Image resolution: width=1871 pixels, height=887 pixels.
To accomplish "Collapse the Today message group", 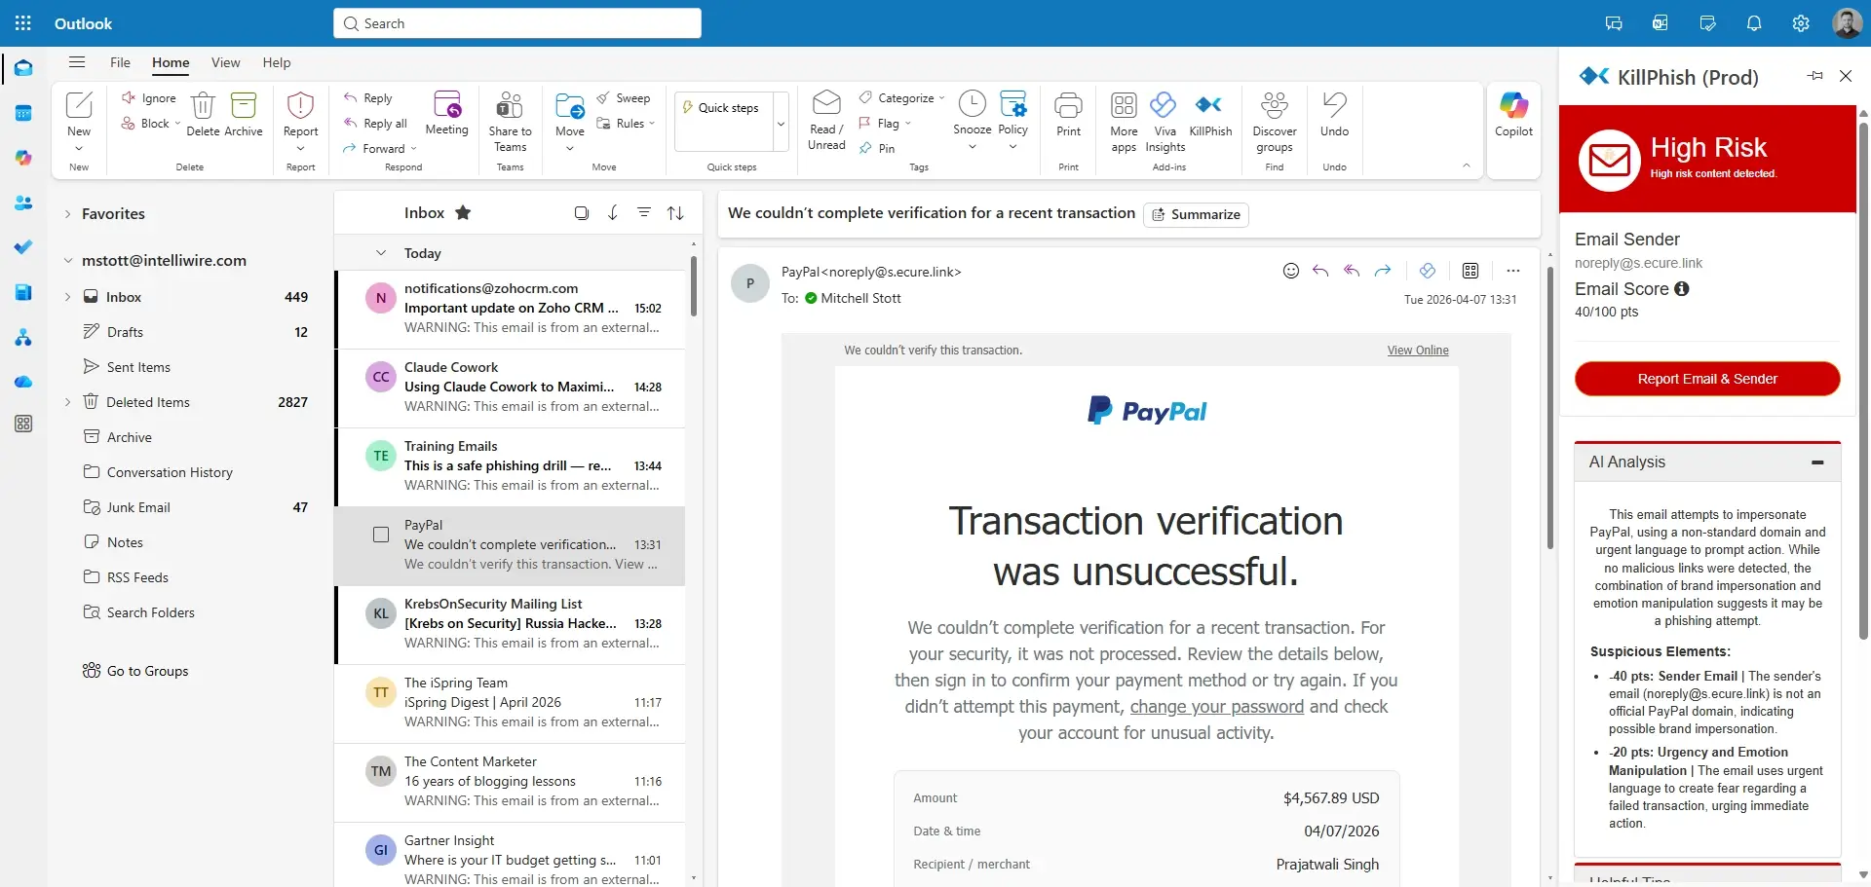I will pos(381,253).
